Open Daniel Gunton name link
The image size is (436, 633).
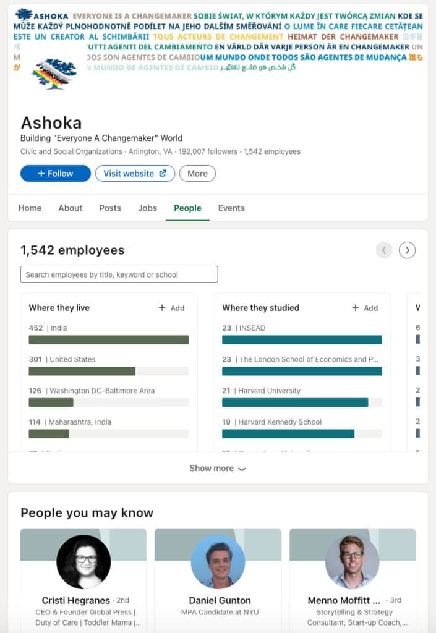tap(220, 600)
